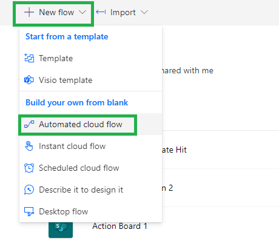Click the Describe it to design it chat icon
This screenshot has width=279, height=241.
click(x=29, y=190)
